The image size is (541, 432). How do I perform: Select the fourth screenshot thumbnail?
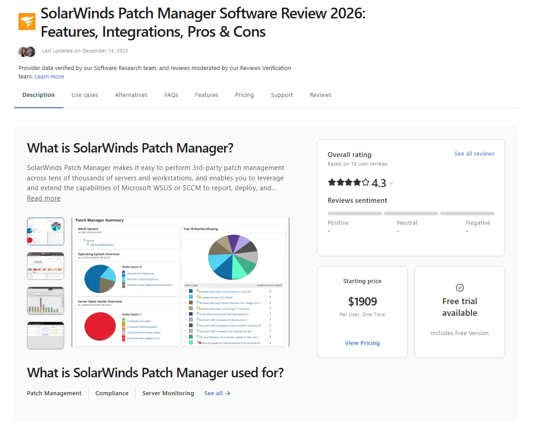46,336
